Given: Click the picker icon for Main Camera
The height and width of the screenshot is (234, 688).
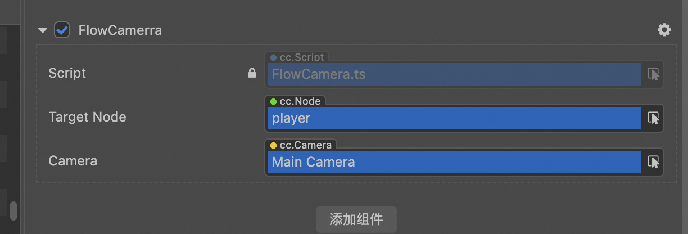Looking at the screenshot, I should pyautogui.click(x=653, y=162).
